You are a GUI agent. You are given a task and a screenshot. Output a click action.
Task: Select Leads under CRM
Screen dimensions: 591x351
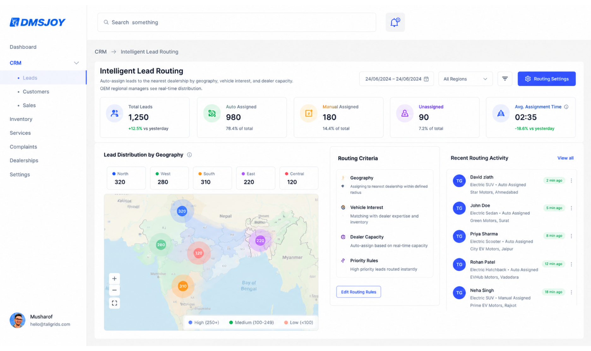pos(43,78)
